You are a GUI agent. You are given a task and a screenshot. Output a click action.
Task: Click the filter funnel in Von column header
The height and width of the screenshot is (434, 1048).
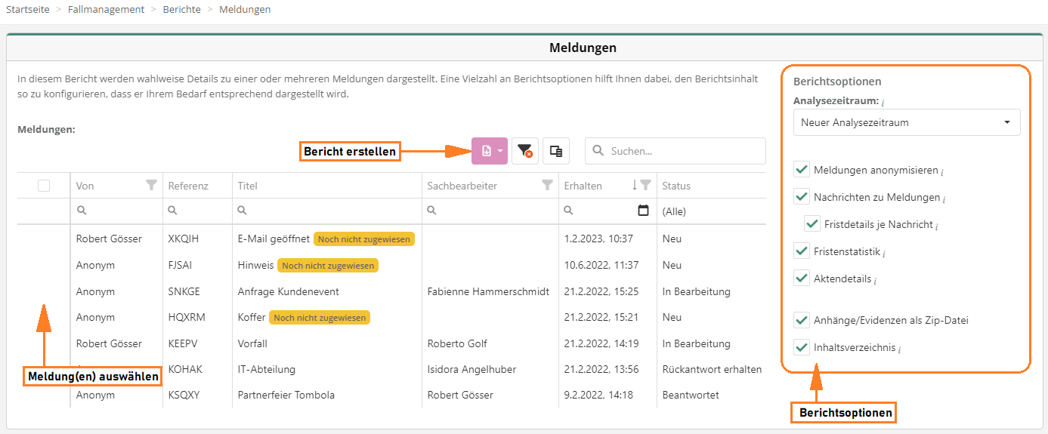(151, 186)
